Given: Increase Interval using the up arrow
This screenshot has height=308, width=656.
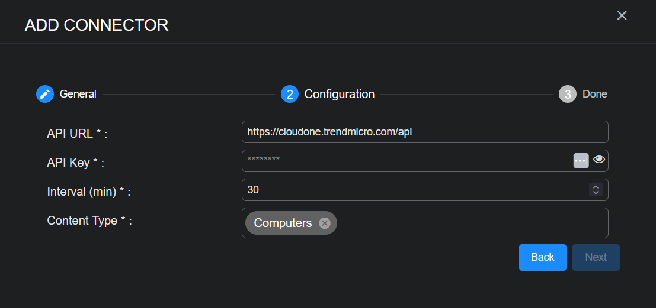Looking at the screenshot, I should 596,187.
